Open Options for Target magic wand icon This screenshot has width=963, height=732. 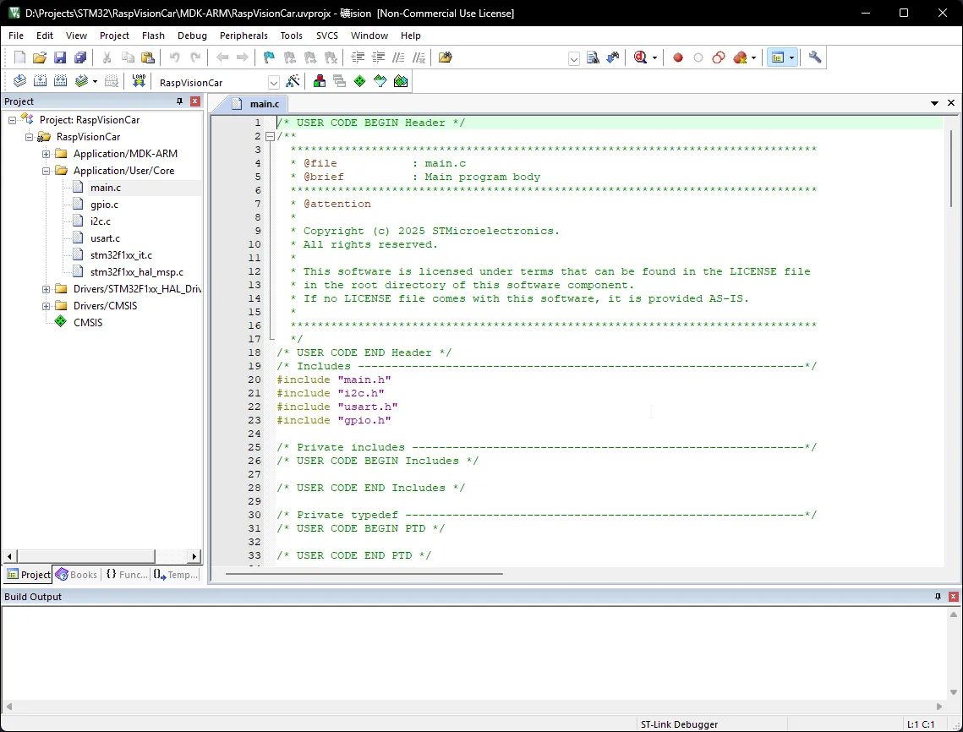coord(293,81)
